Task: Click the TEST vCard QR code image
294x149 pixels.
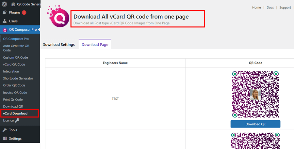Action: tap(255, 95)
